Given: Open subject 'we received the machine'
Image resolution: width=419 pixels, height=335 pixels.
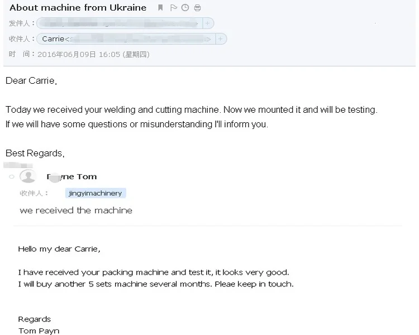Looking at the screenshot, I should [76, 210].
